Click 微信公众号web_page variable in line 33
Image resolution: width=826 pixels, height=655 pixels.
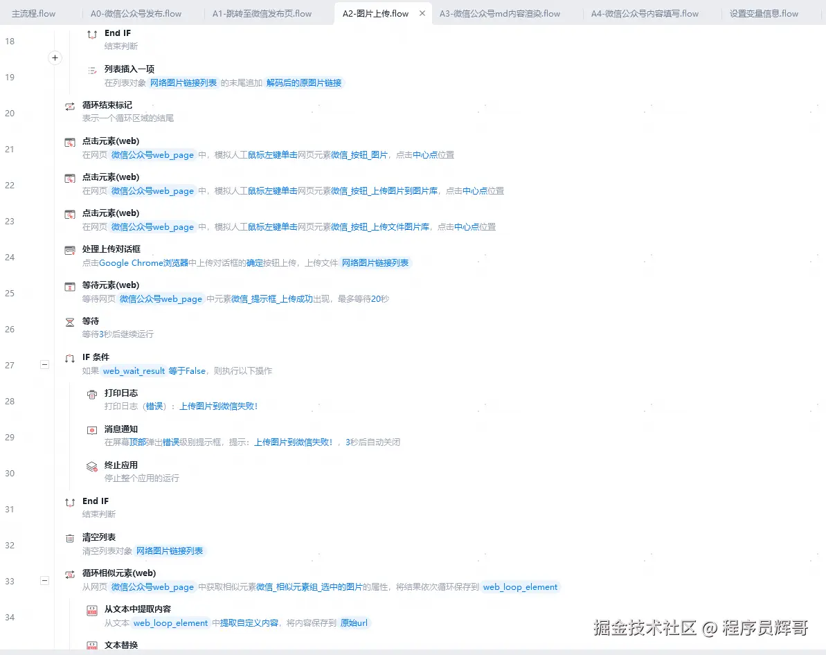coord(152,587)
